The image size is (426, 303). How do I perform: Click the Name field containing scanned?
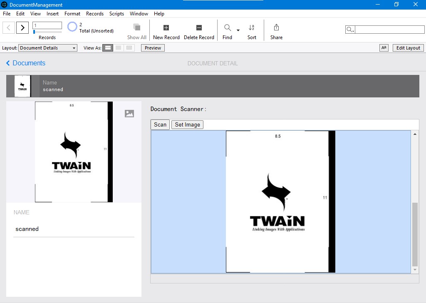[x=74, y=229]
